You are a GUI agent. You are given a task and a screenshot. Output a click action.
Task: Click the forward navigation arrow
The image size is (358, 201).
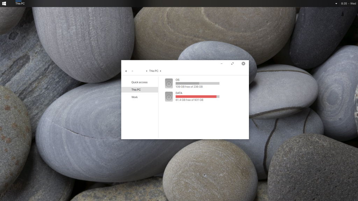point(133,71)
